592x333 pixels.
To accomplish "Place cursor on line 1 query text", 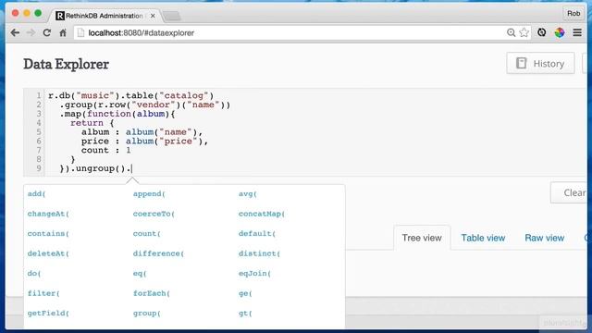I will click(130, 95).
